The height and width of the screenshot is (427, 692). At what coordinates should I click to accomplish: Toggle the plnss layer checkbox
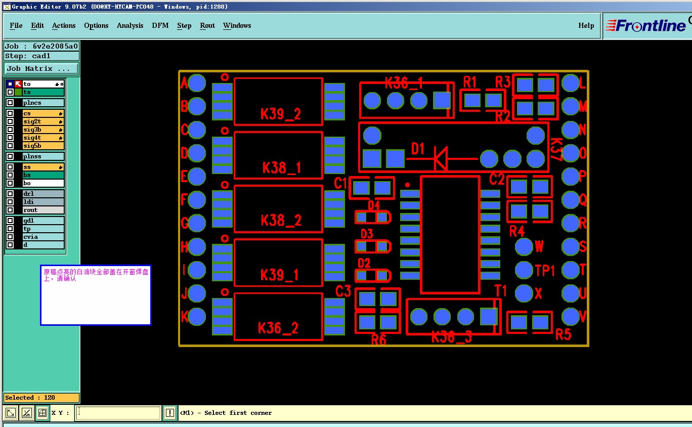[x=10, y=156]
